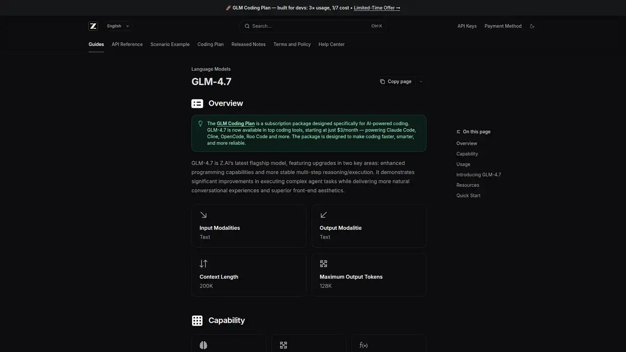Open the GLM Coding Plan link

point(235,123)
